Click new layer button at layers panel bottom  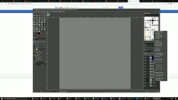[145, 91]
